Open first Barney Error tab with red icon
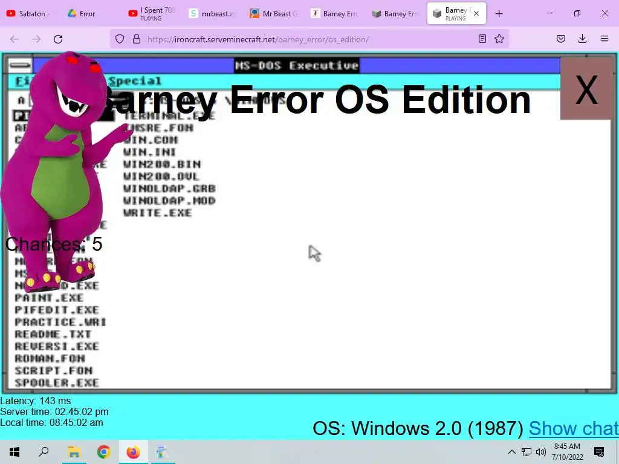Image resolution: width=619 pixels, height=464 pixels. (x=334, y=13)
